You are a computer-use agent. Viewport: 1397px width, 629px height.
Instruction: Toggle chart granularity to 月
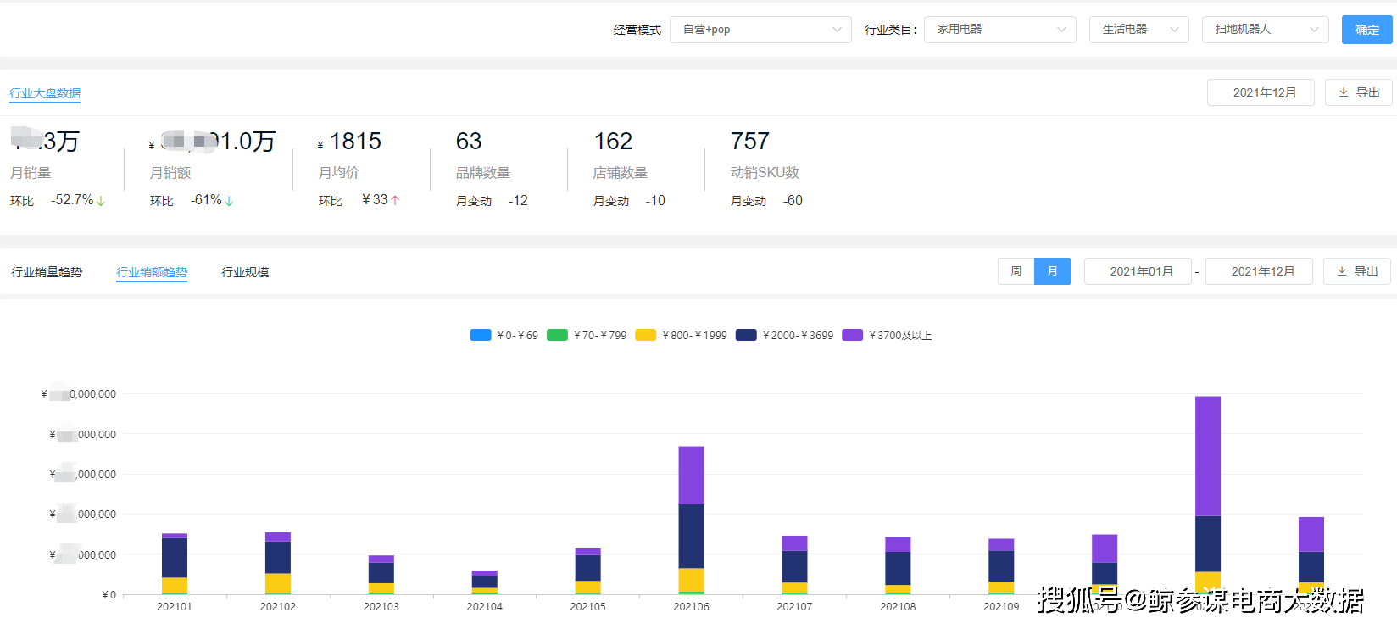pyautogui.click(x=1053, y=271)
